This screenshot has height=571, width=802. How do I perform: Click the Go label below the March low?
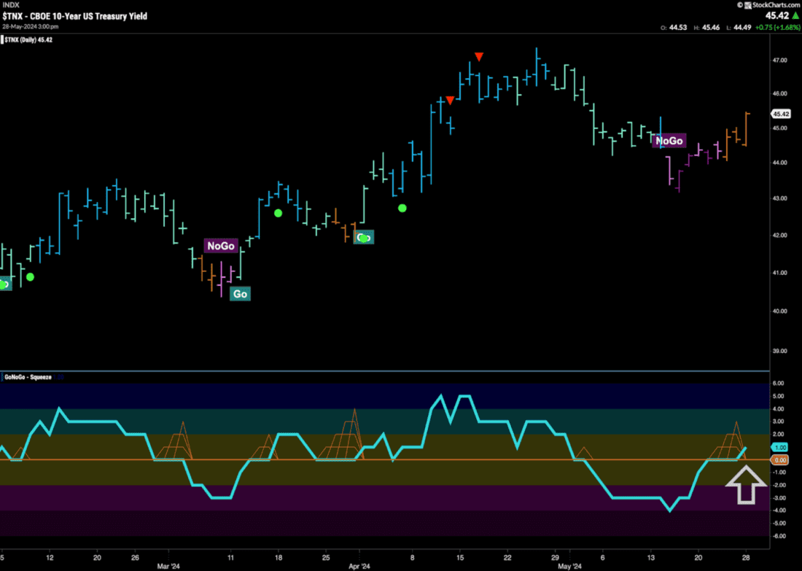240,294
